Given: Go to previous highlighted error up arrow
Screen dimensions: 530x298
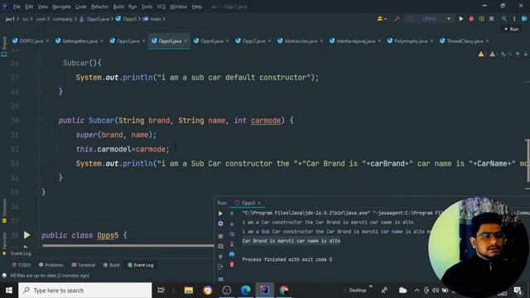Looking at the screenshot, I should click(518, 54).
